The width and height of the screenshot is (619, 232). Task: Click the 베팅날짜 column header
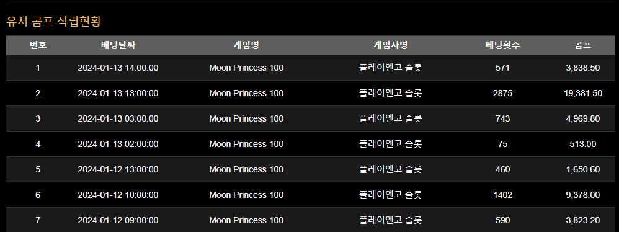(x=118, y=45)
